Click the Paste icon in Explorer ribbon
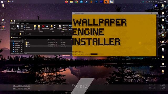Image resolution: width=168 pixels, height=94 pixels. click(x=22, y=27)
